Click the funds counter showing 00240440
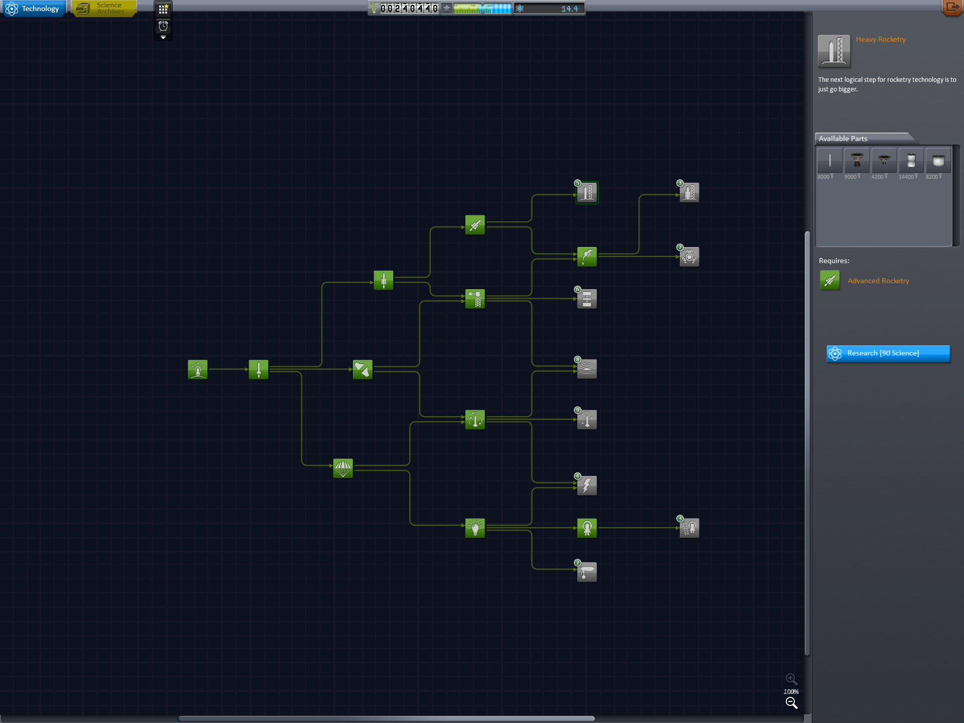Screen dimensions: 964x723 pos(404,8)
